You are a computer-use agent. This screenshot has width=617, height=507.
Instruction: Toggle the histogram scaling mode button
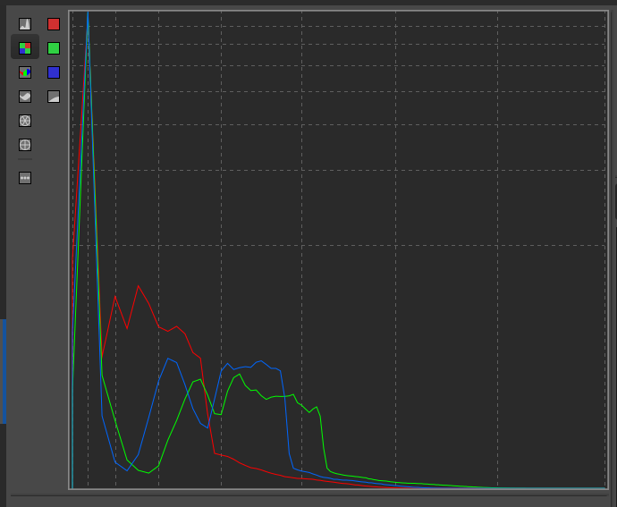tap(54, 97)
